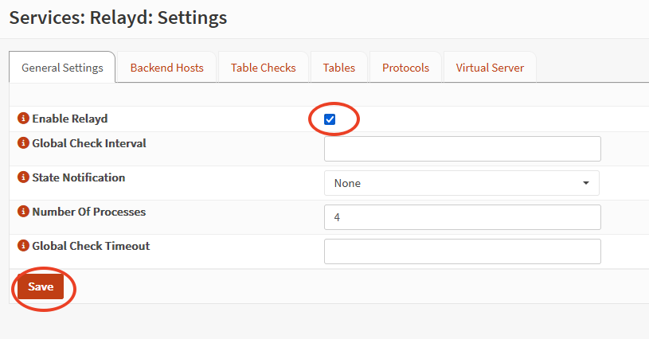Click the Number Of Processes input field
The height and width of the screenshot is (339, 649).
(x=462, y=217)
